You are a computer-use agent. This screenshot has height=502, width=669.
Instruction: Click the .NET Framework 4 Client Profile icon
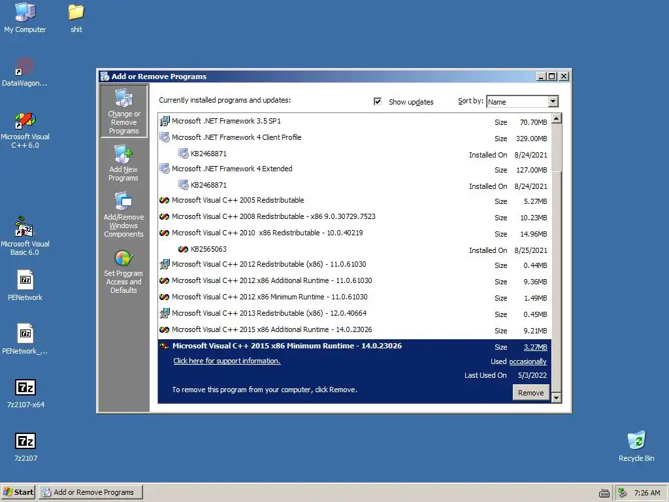coord(164,137)
